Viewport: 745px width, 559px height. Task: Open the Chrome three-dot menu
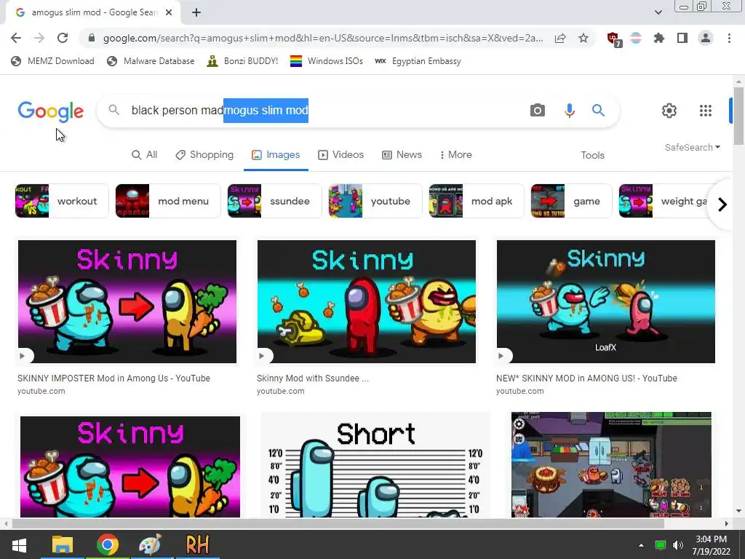point(729,38)
